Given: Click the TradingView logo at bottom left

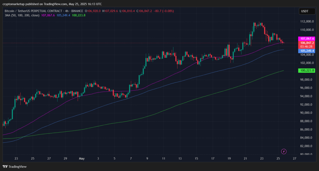Looking at the screenshot, I should [15, 167].
